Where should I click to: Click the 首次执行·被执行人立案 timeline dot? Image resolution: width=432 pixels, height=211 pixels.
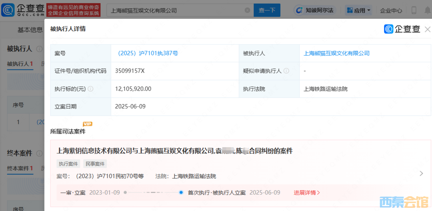pos(181,192)
